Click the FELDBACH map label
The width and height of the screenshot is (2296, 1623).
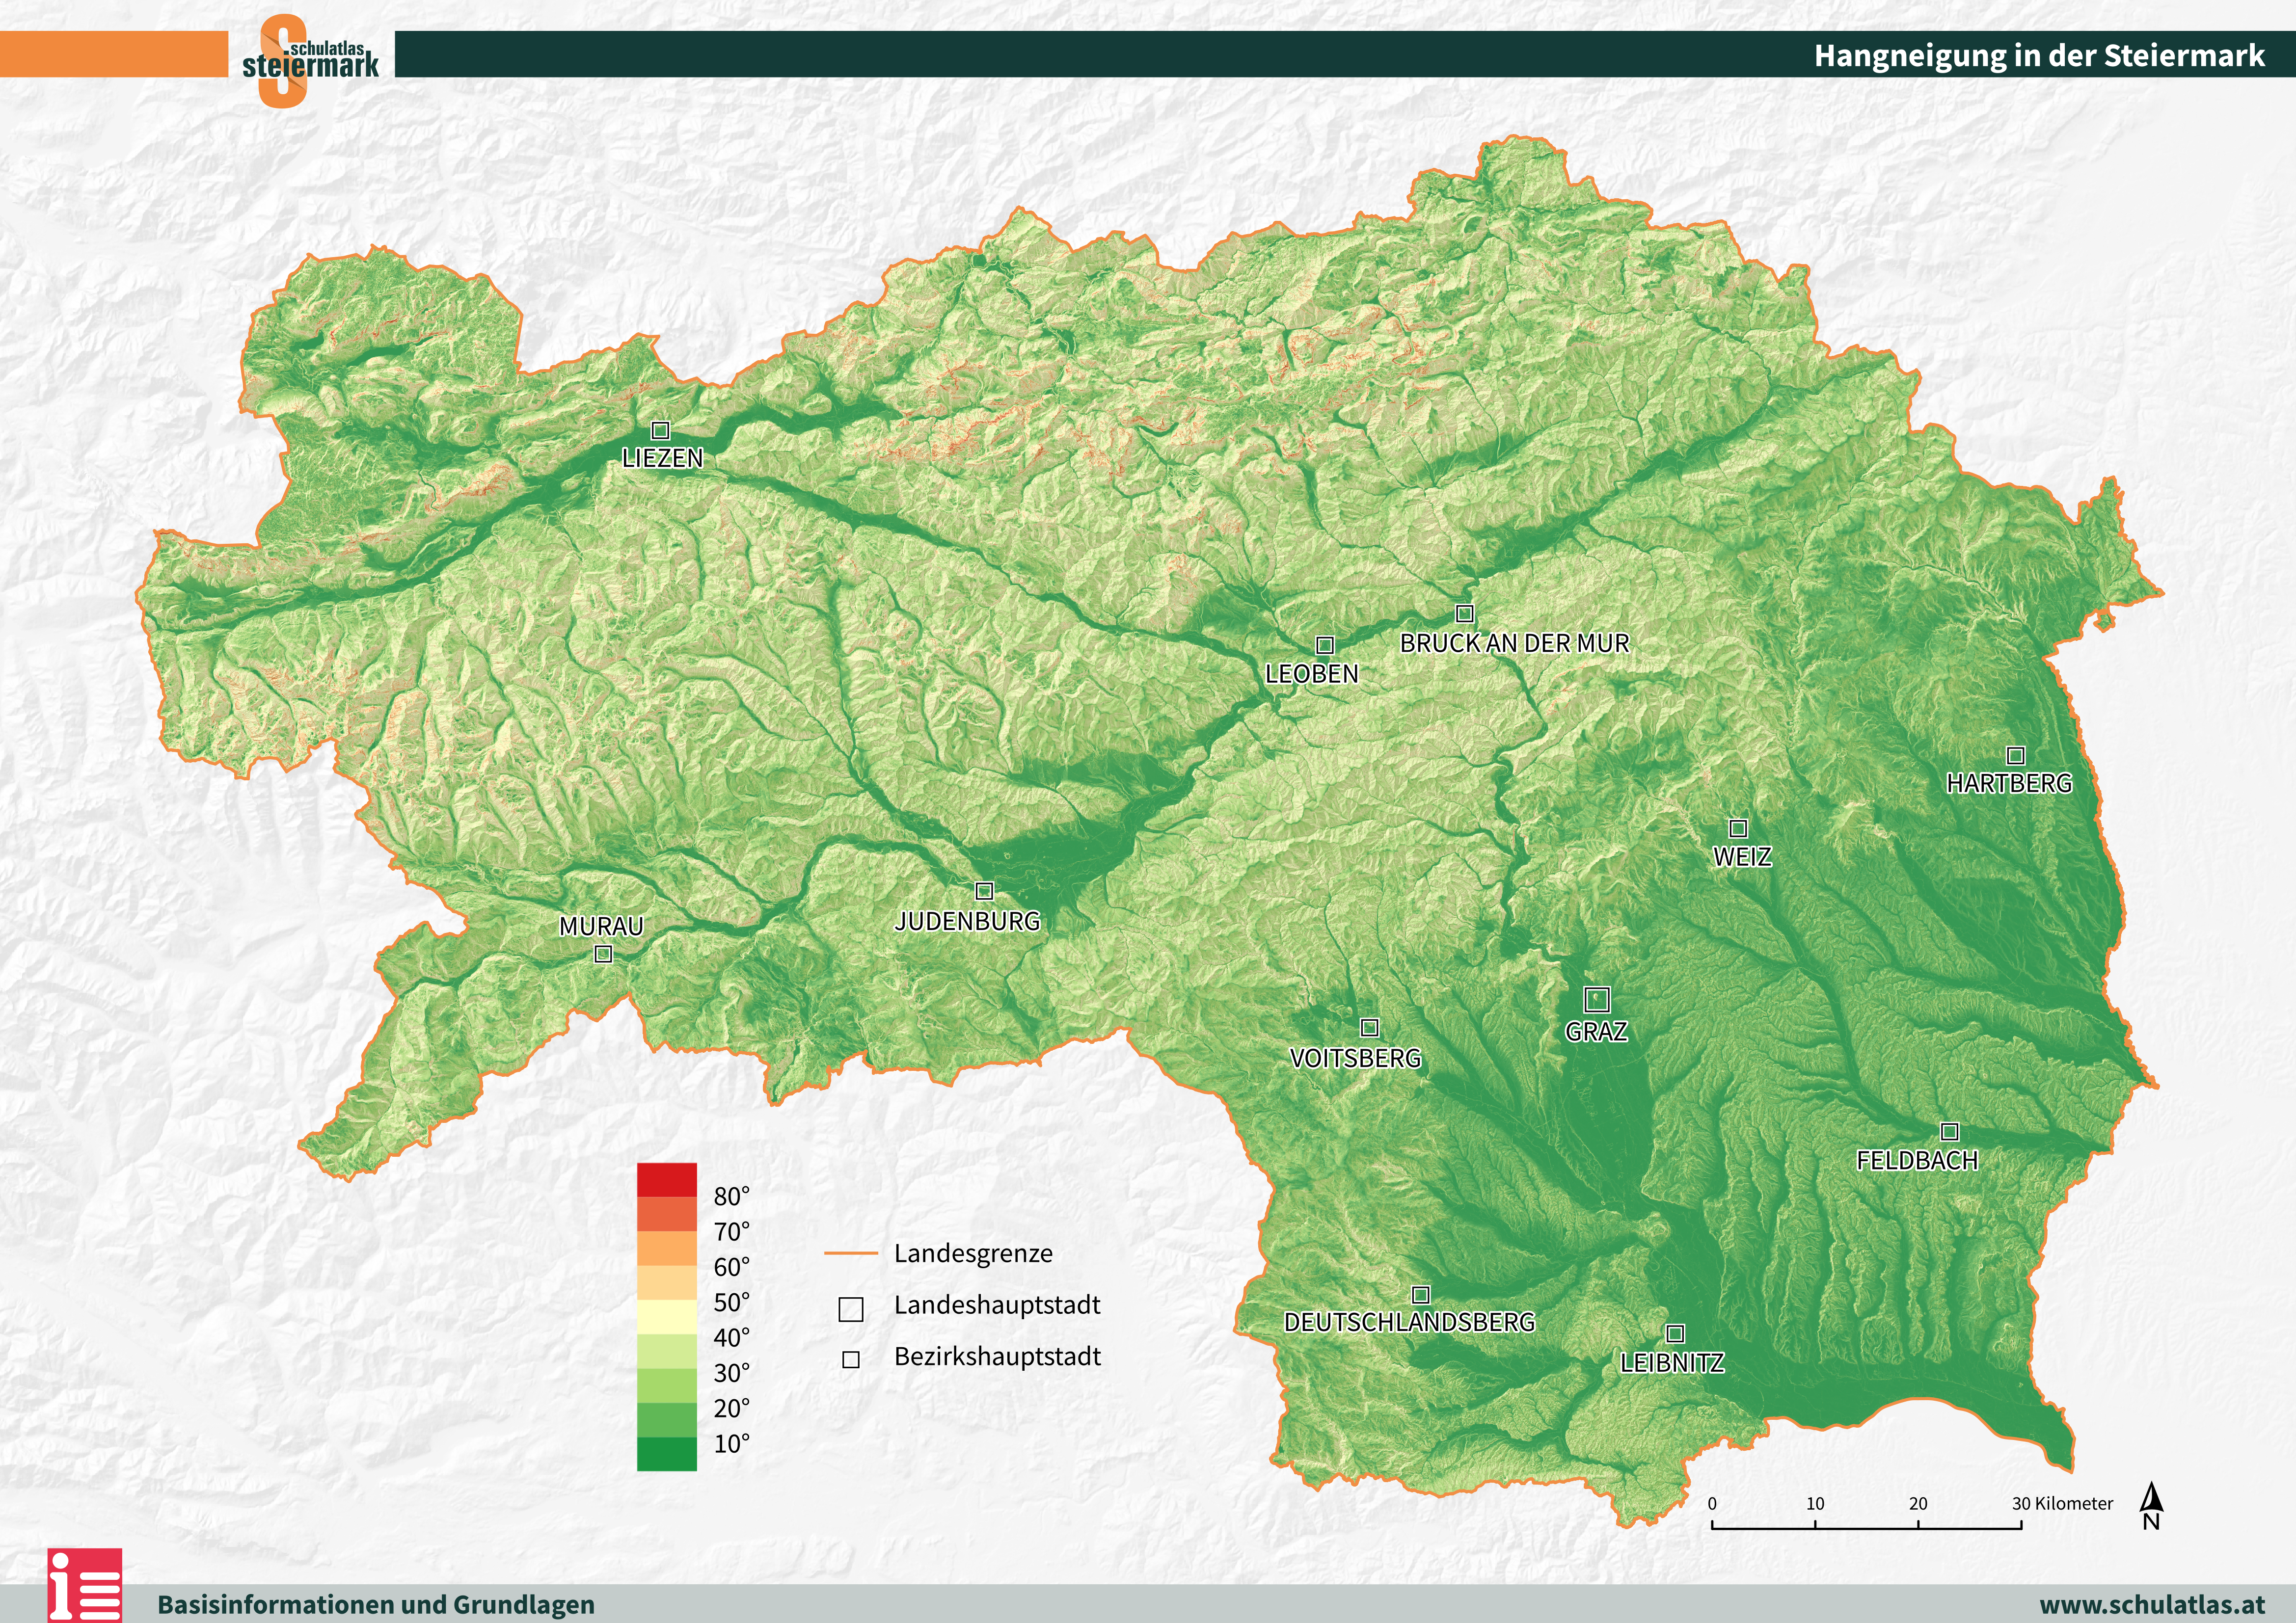coord(1918,1160)
